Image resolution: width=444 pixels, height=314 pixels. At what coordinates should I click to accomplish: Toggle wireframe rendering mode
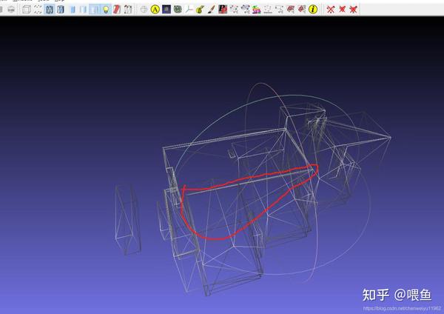50,10
